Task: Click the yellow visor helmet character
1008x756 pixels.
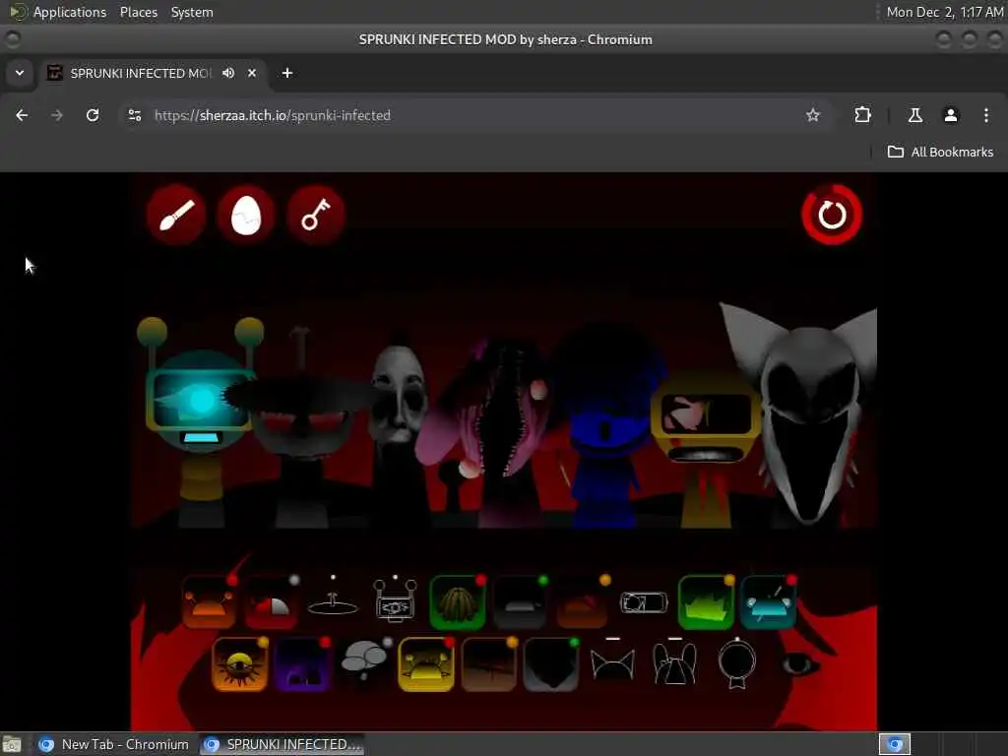Action: click(x=706, y=450)
